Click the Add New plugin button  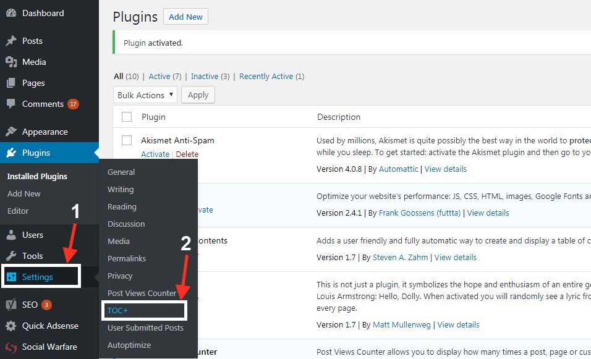tap(185, 17)
